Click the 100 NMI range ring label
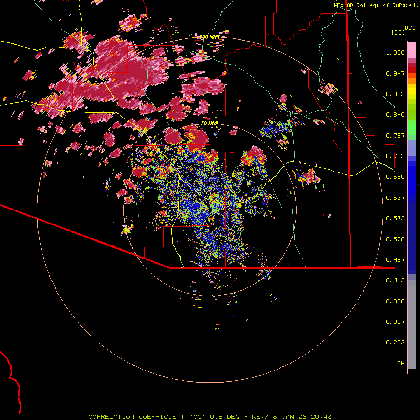This screenshot has width=420, height=420. [x=210, y=37]
